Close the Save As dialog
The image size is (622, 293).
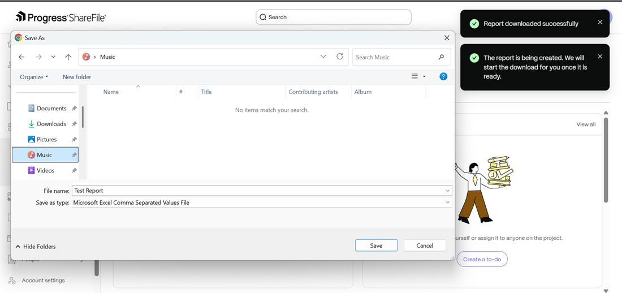pos(447,38)
